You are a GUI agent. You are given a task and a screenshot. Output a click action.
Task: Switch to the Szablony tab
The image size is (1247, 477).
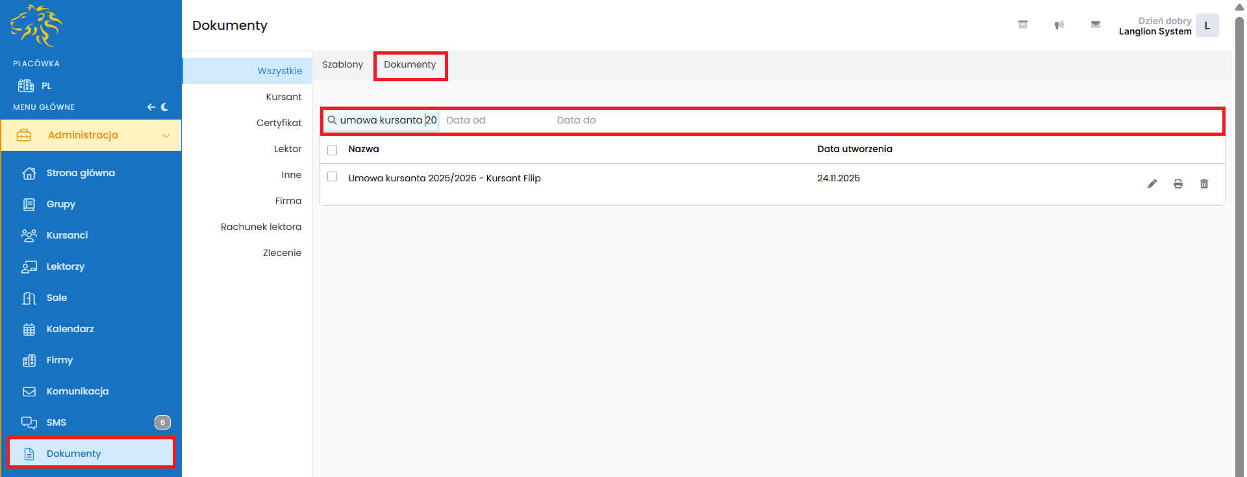click(342, 64)
